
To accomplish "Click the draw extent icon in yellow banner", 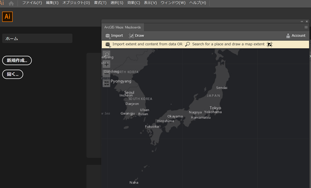I will coord(269,44).
